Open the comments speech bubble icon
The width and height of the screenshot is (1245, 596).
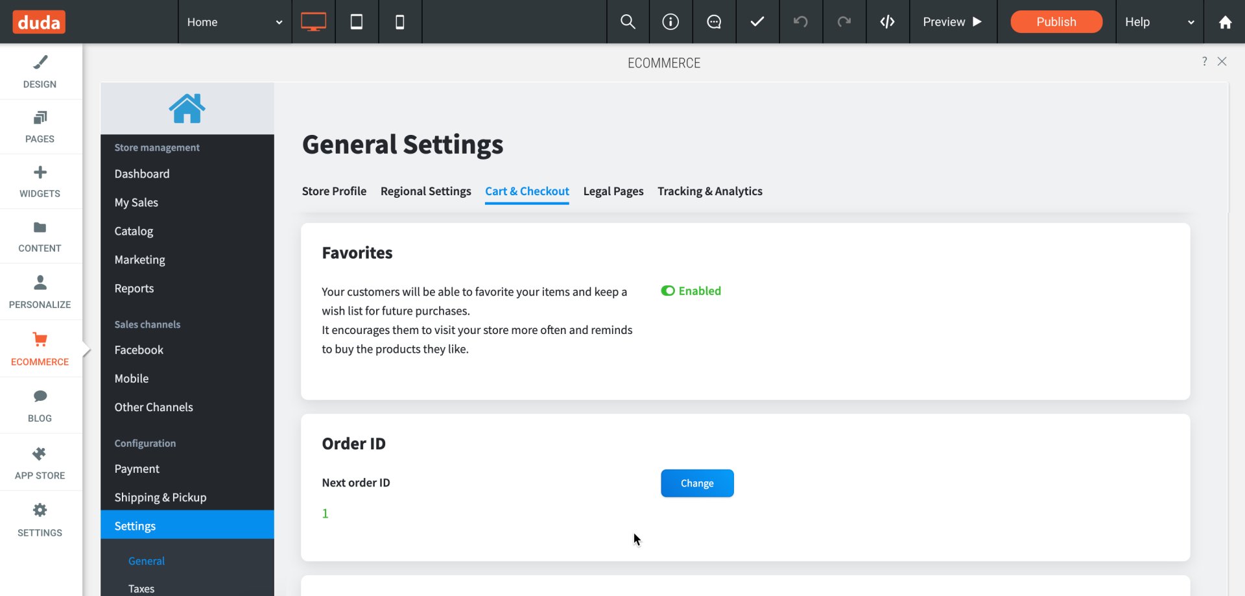[x=714, y=22]
